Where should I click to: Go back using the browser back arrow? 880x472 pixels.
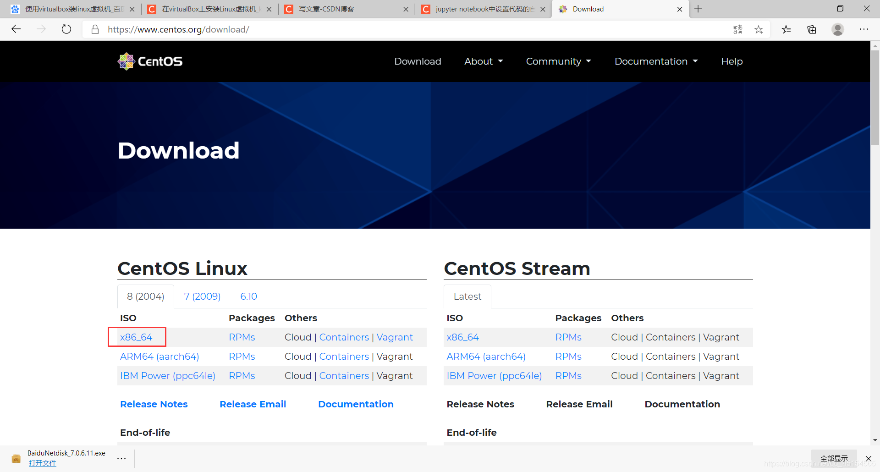[16, 29]
